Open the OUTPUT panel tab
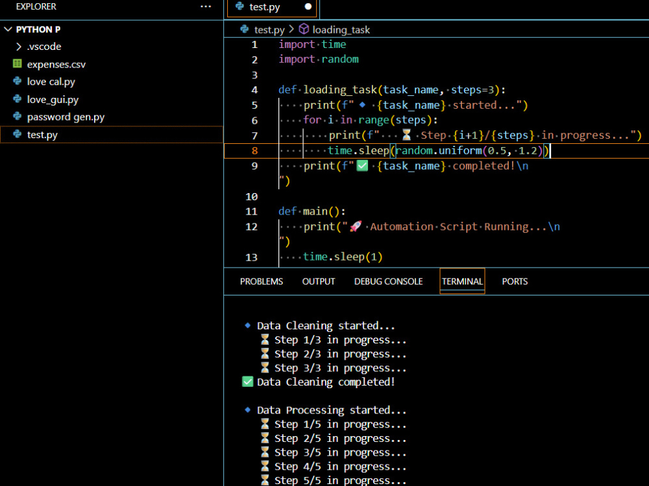Viewport: 649px width, 486px height. (318, 281)
